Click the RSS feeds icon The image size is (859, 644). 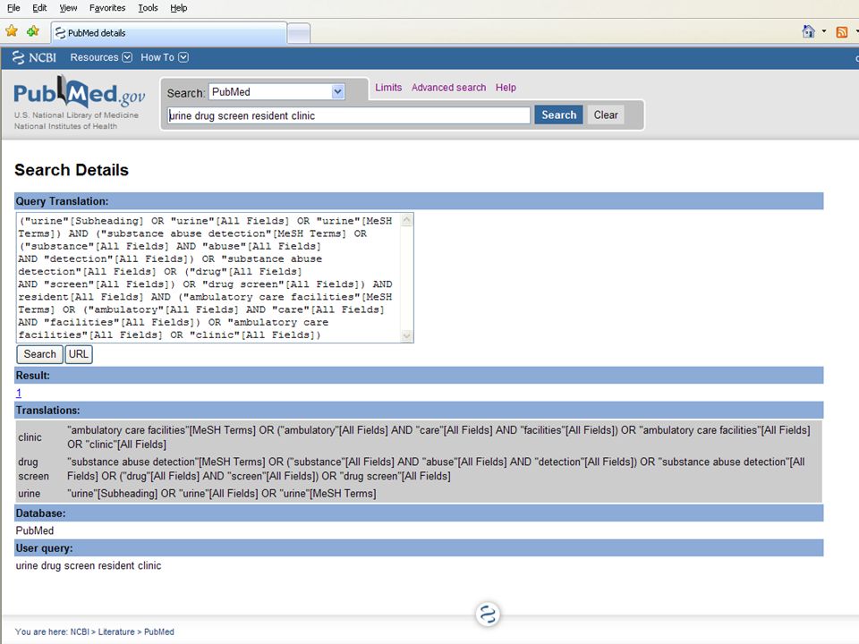(841, 32)
